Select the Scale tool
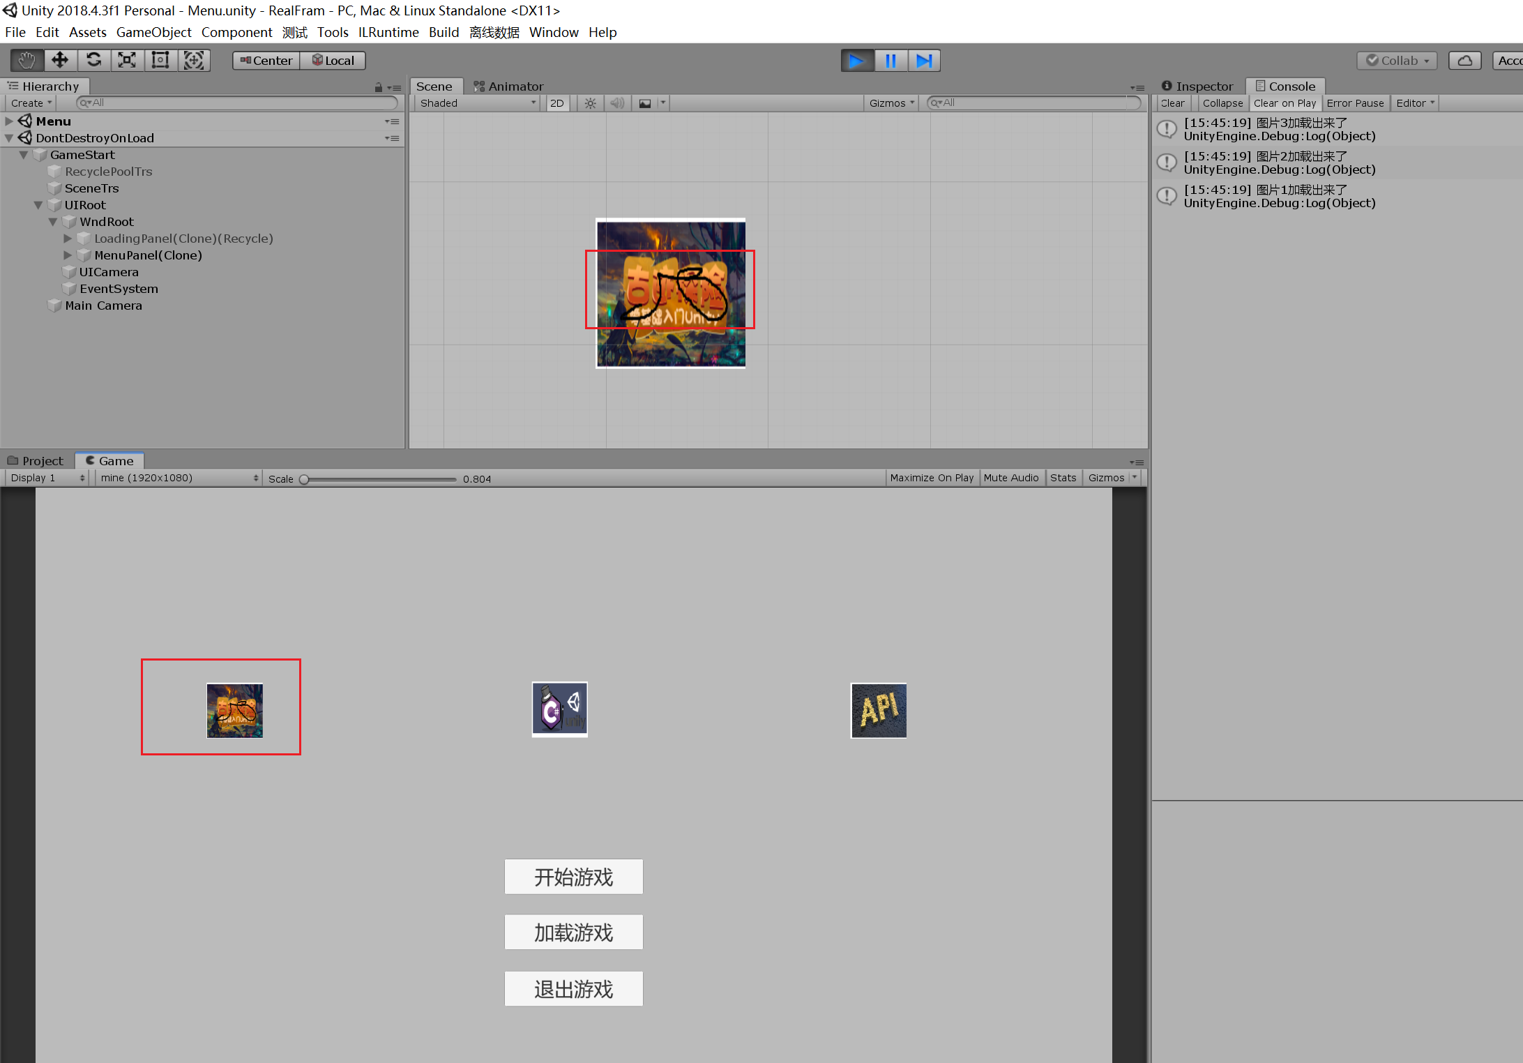The height and width of the screenshot is (1063, 1523). click(x=127, y=61)
